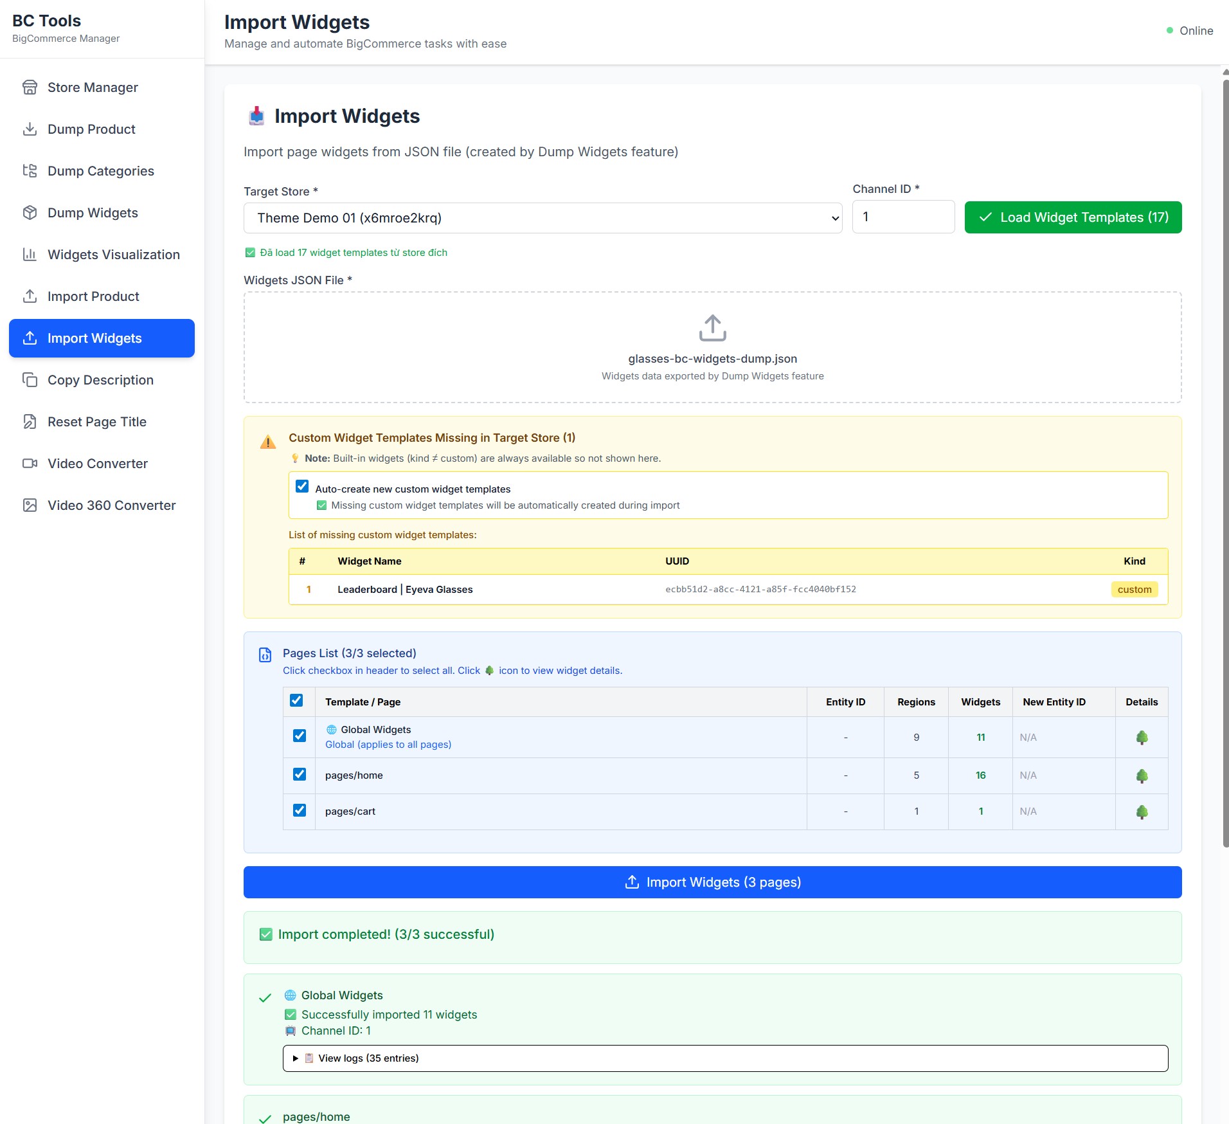The image size is (1229, 1124).
Task: Focus the Channel ID input field
Action: coord(903,217)
